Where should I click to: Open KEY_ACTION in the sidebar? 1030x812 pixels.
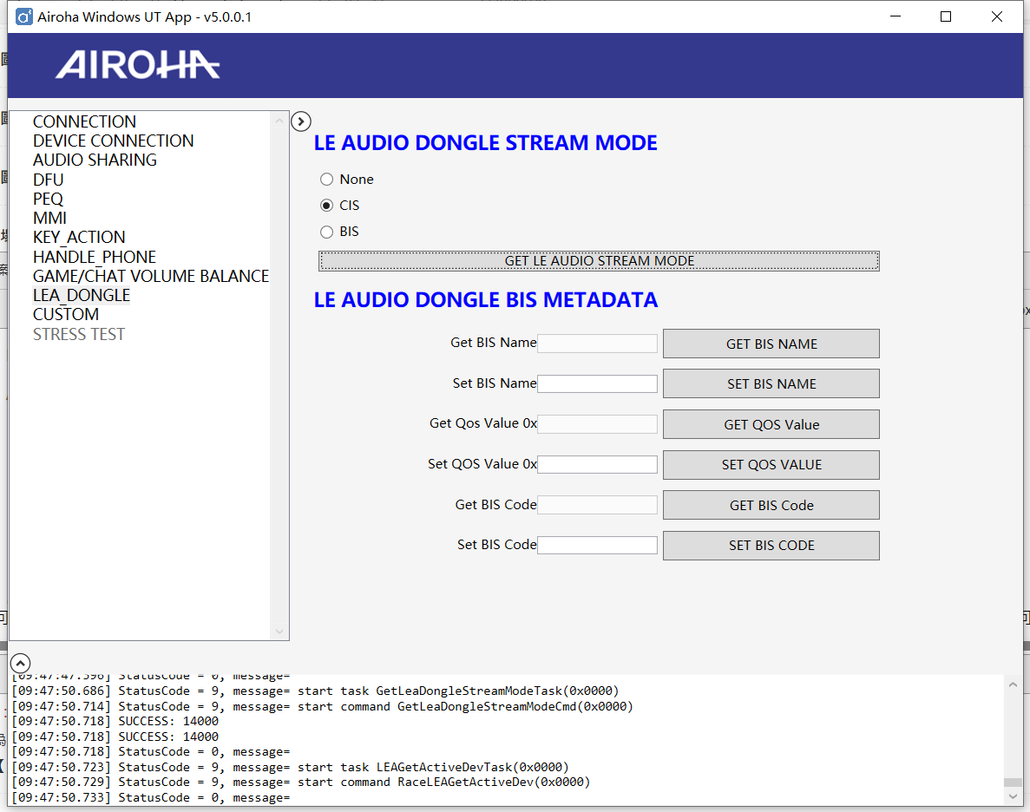click(80, 237)
